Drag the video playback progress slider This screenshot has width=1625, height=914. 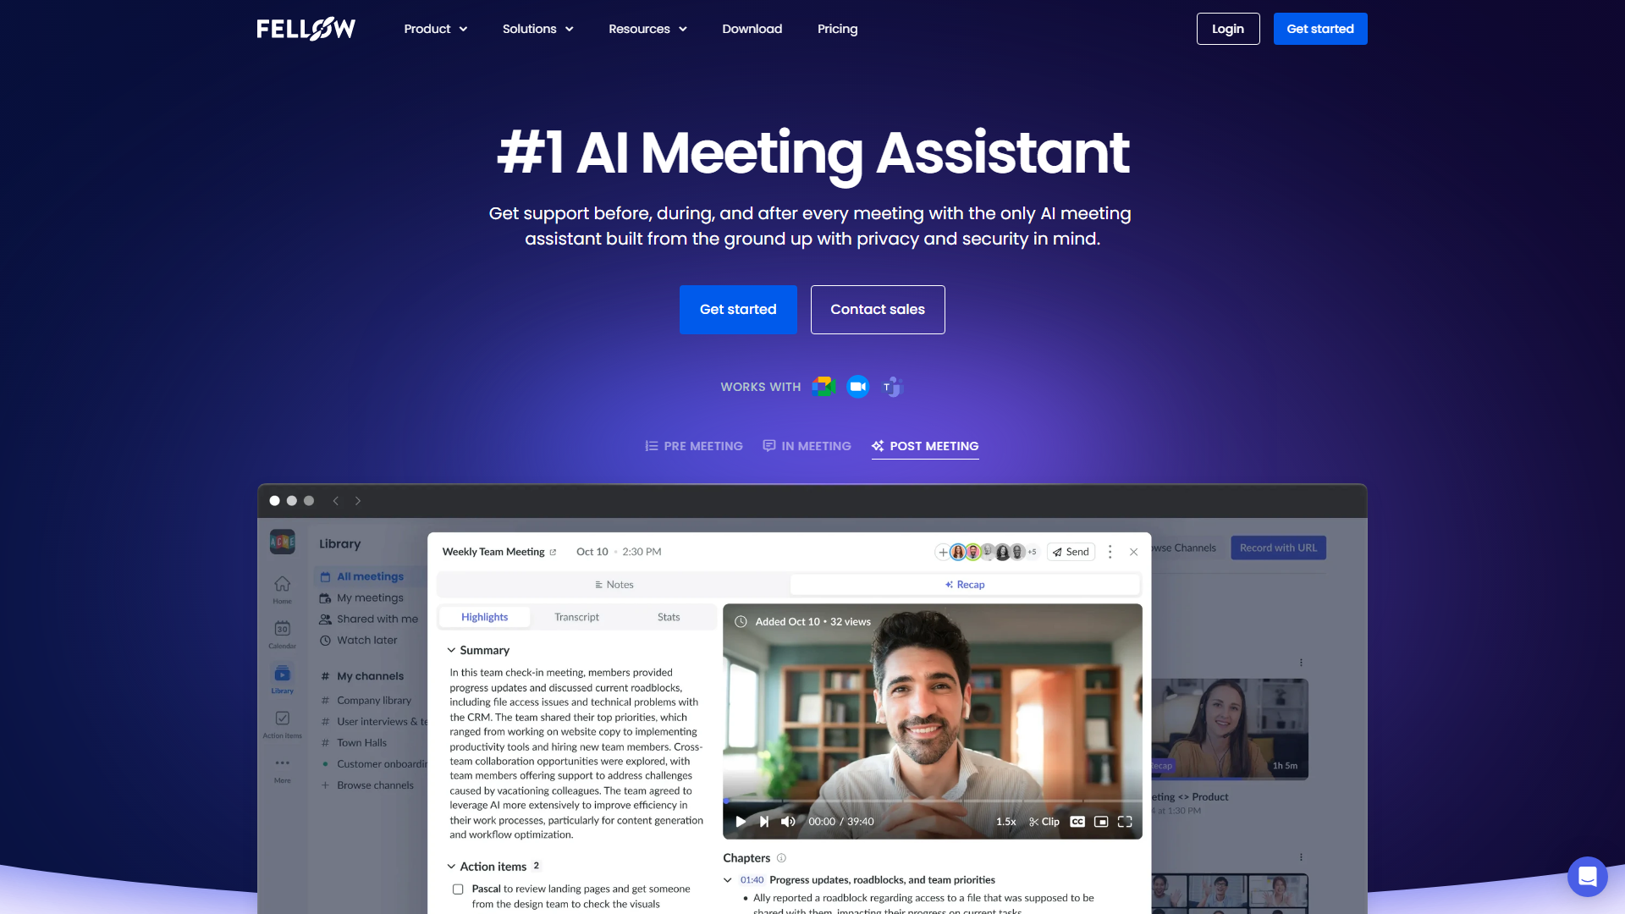[726, 800]
